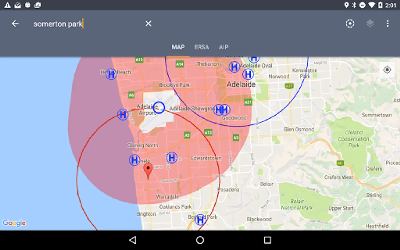Switch to the MAP tab

pos(178,47)
